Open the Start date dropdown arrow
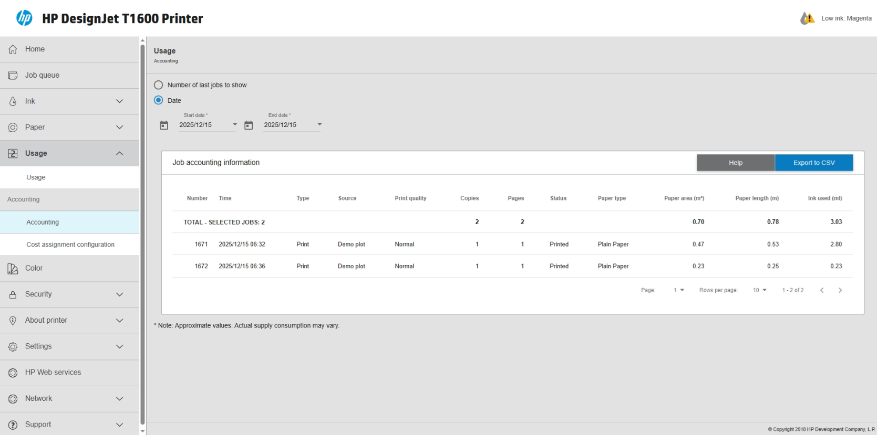This screenshot has height=435, width=877. tap(235, 124)
